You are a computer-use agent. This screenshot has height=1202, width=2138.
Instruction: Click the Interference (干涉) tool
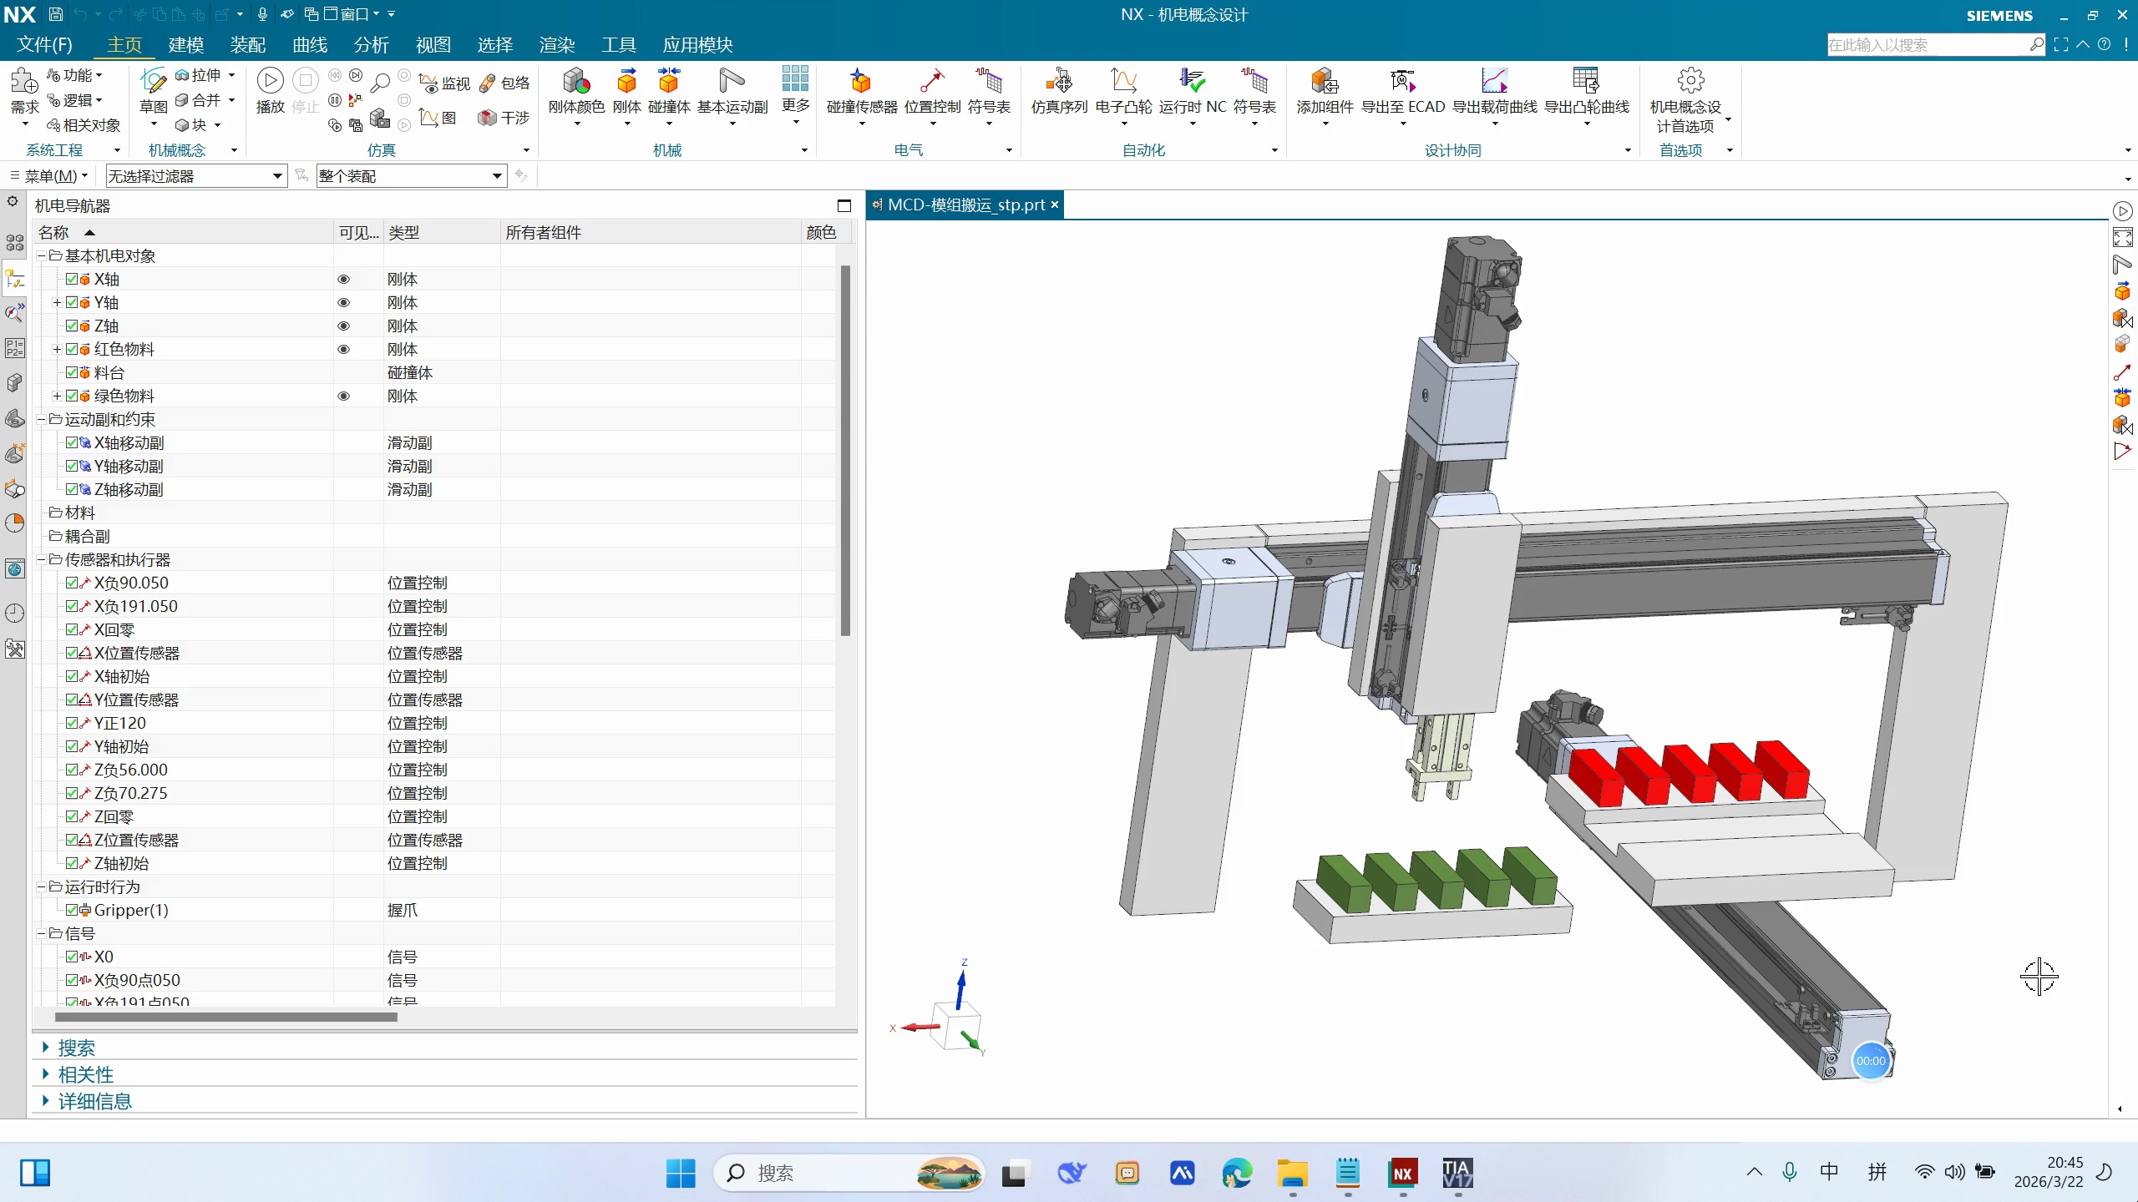click(x=504, y=118)
